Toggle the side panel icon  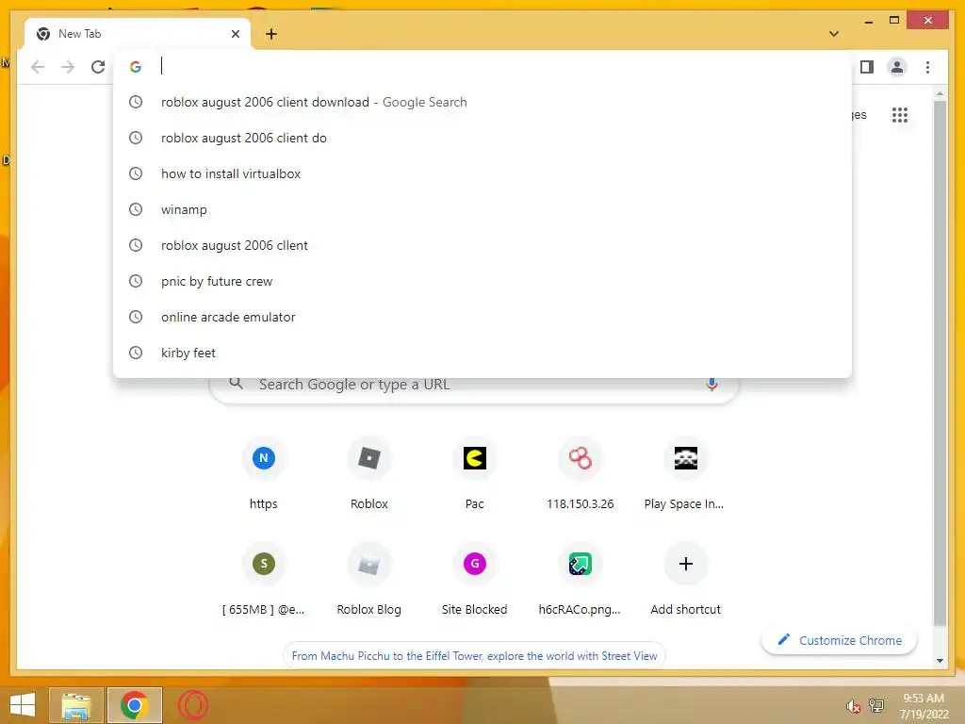pyautogui.click(x=867, y=67)
